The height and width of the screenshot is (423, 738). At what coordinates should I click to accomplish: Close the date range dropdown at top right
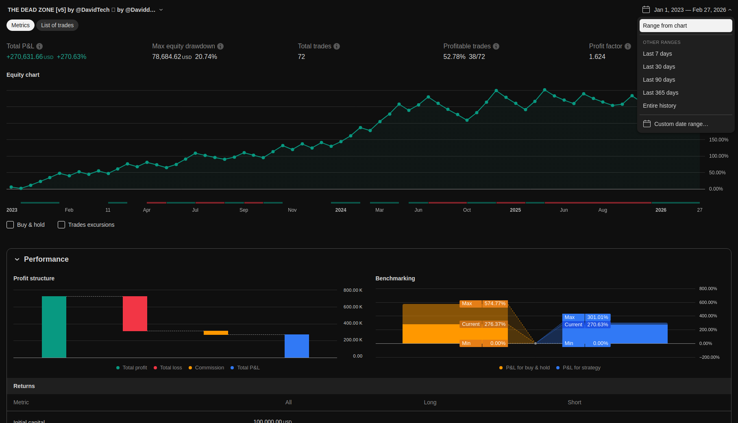(730, 10)
